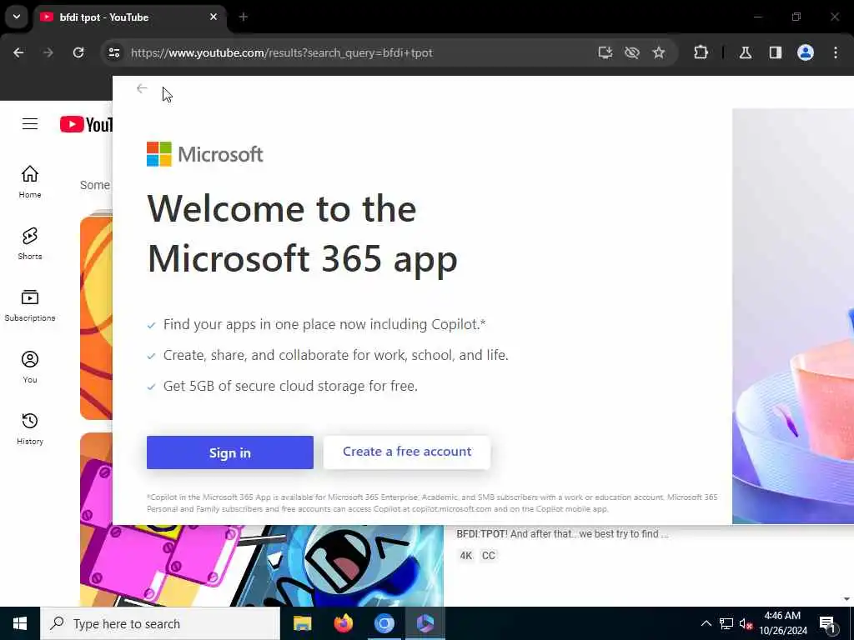
Task: Click the muted volume tray icon
Action: click(746, 623)
